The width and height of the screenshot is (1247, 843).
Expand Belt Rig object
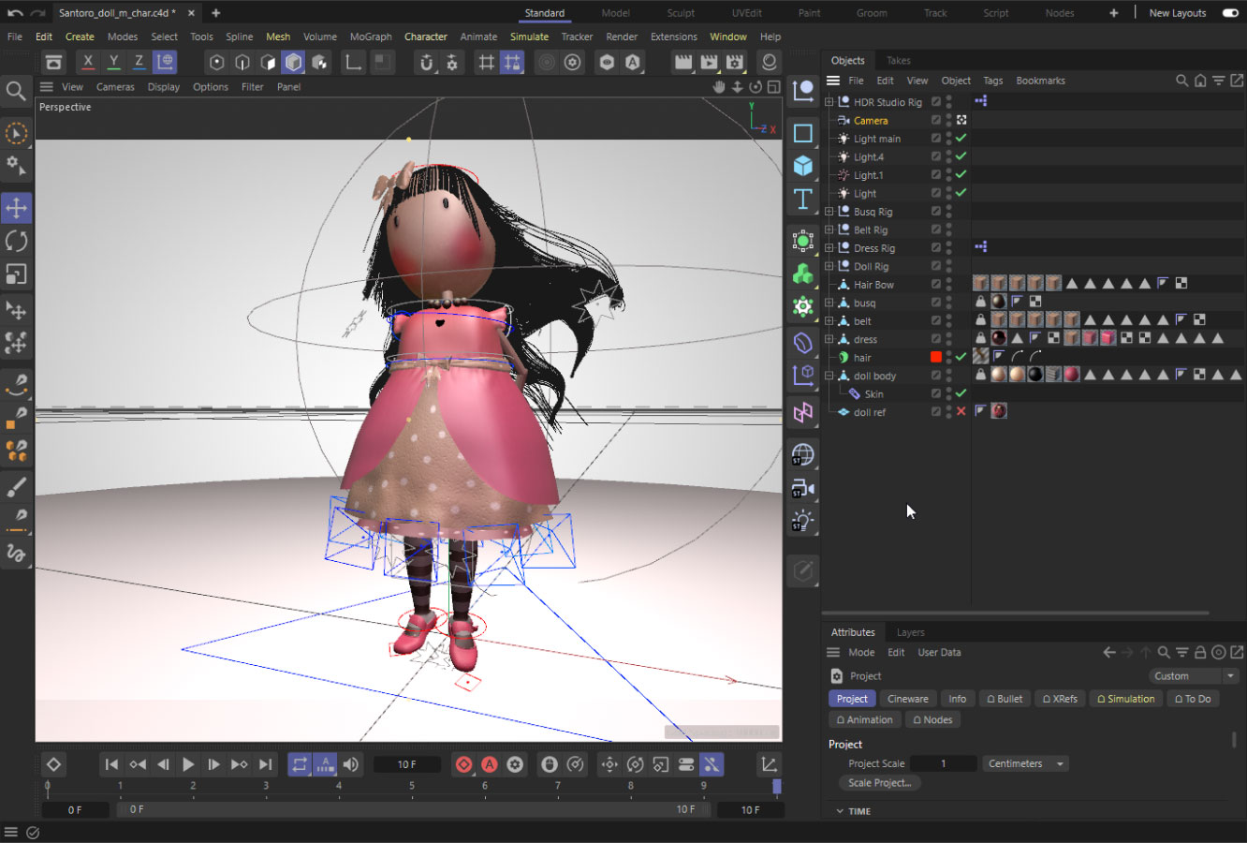coord(829,229)
